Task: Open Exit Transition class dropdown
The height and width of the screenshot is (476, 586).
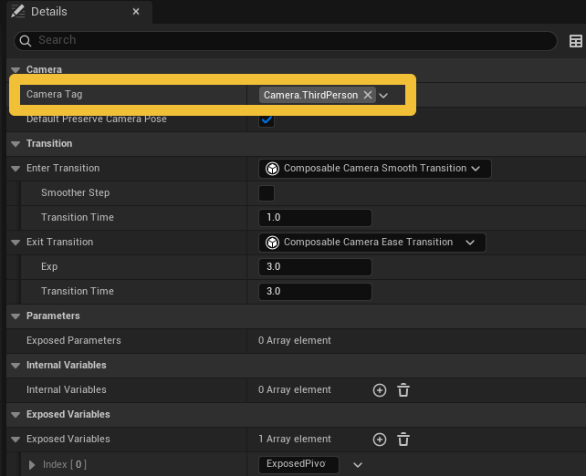Action: pos(372,243)
